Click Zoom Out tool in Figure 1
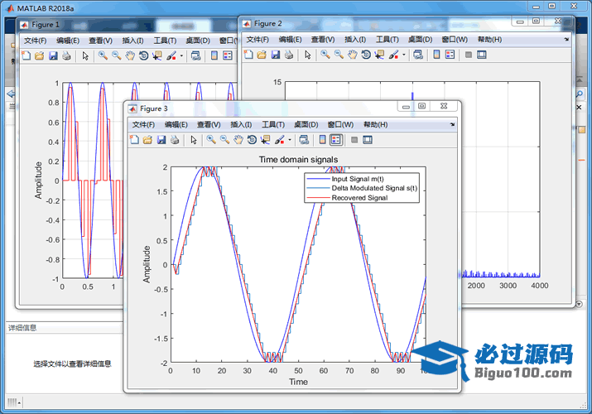Viewport: 592px width, 414px height. 117,55
